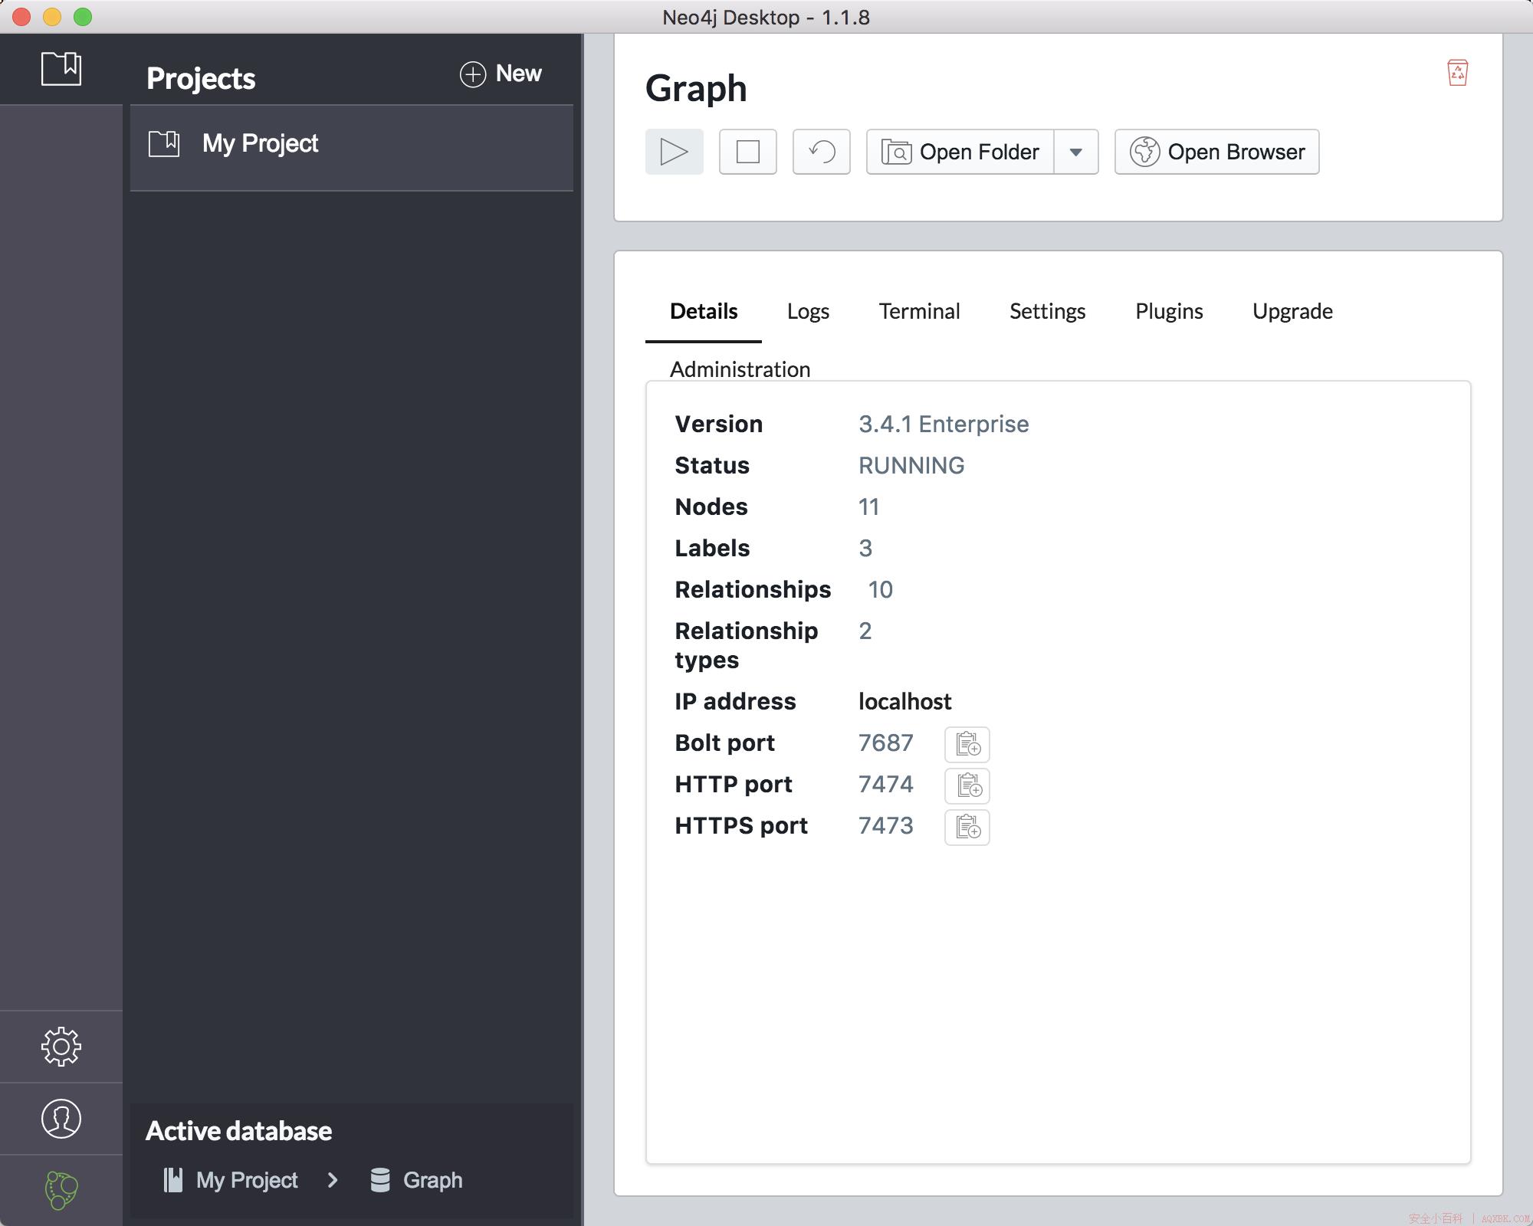Image resolution: width=1533 pixels, height=1226 pixels.
Task: Click the Relationship types count 2
Action: pyautogui.click(x=865, y=631)
